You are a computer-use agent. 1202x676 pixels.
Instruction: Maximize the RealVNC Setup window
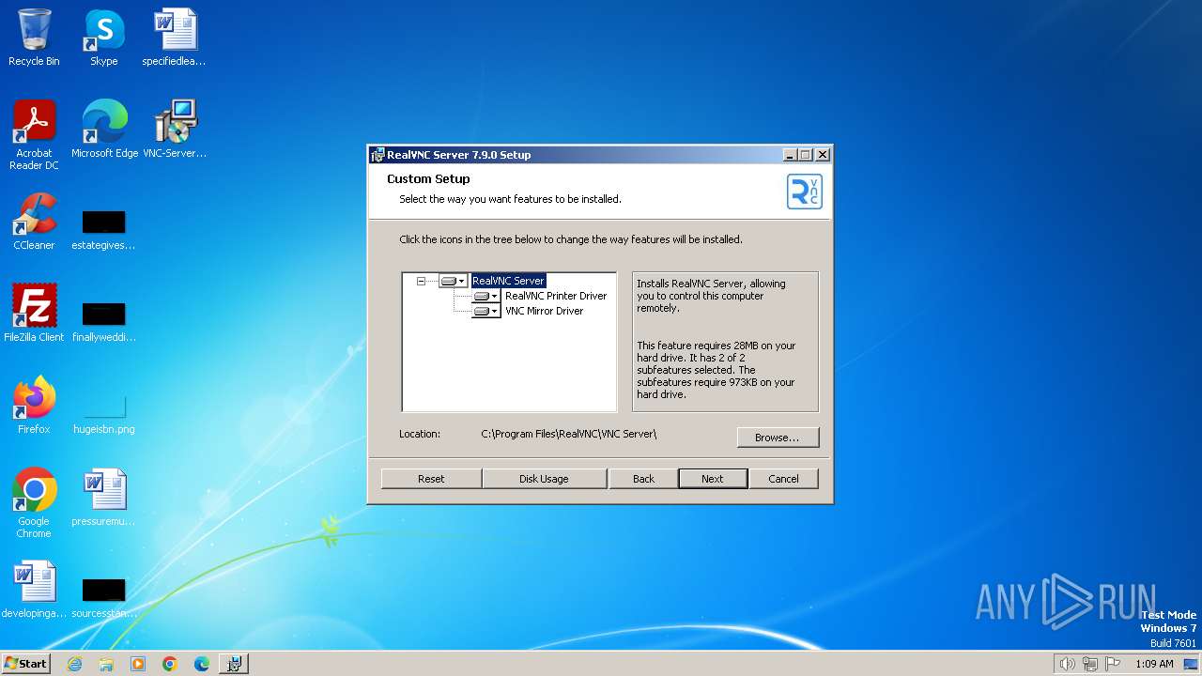click(806, 155)
